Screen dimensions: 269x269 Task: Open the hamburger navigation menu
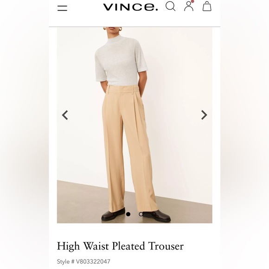62,8
